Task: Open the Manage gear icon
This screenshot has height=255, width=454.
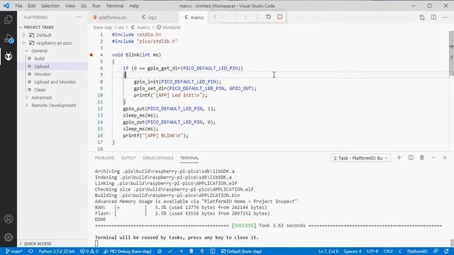Action: click(x=9, y=237)
